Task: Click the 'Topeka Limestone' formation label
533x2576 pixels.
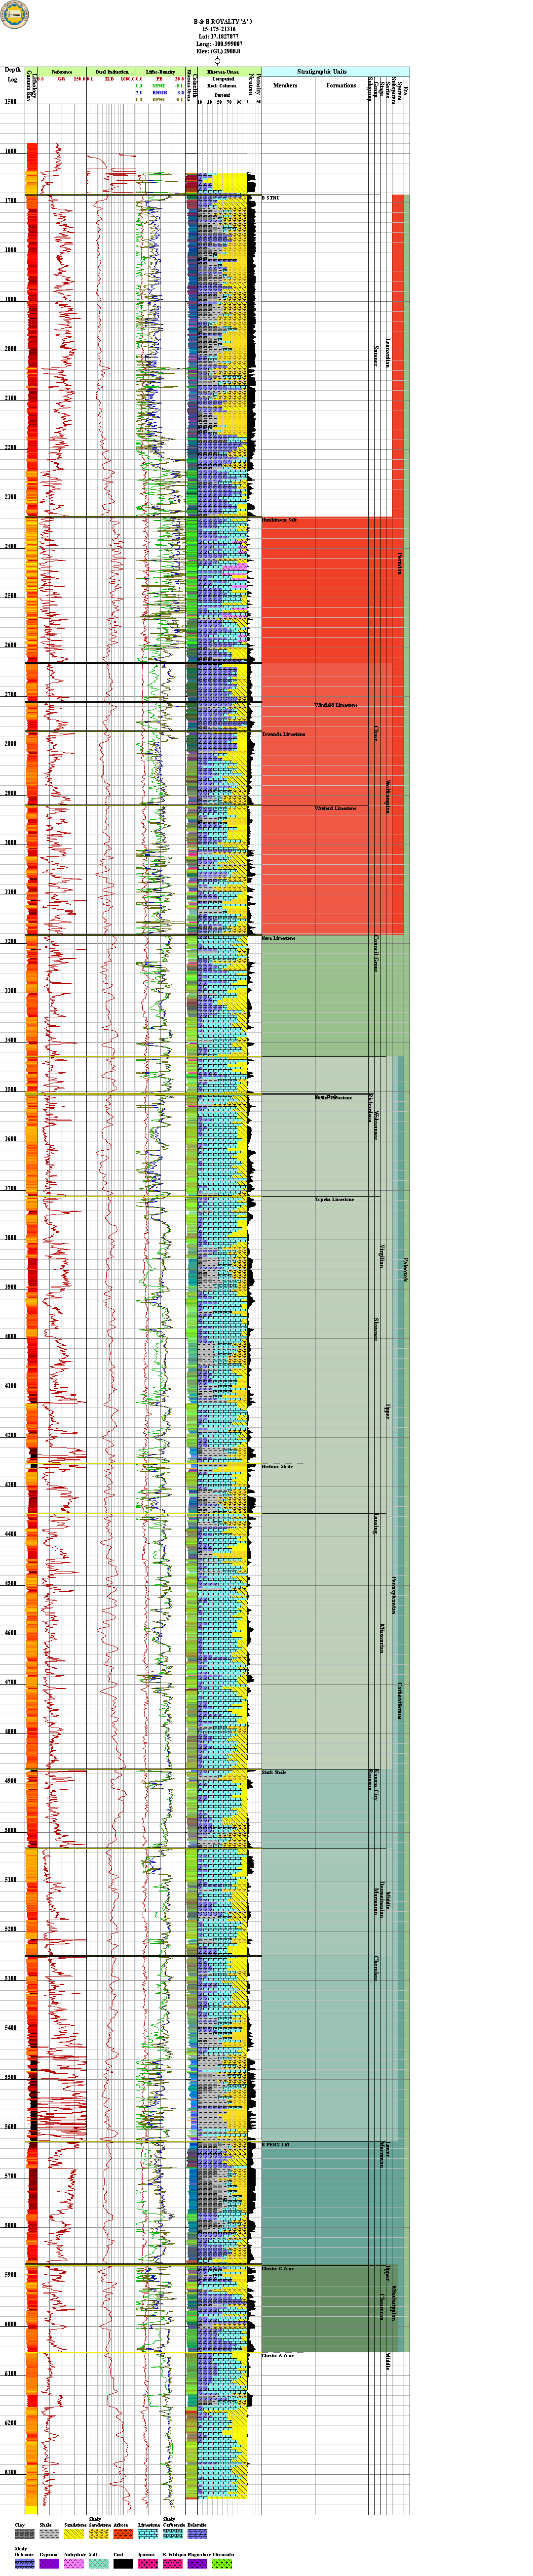Action: coord(334,1199)
